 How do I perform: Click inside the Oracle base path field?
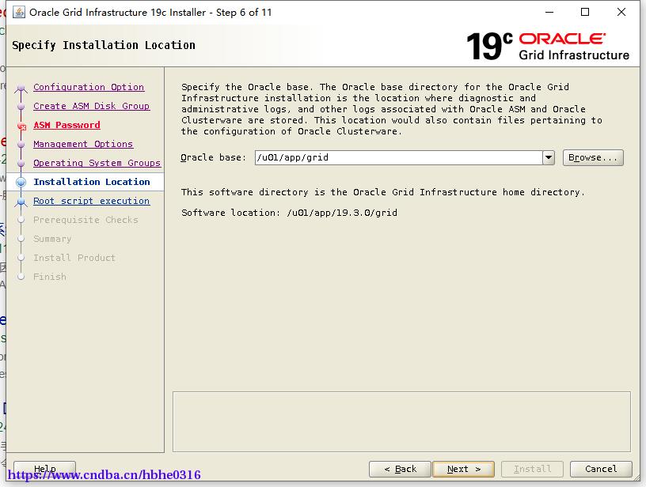pos(398,157)
